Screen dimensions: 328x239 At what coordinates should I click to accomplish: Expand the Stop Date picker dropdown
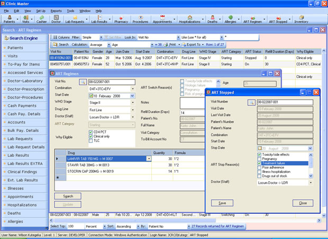310,148
